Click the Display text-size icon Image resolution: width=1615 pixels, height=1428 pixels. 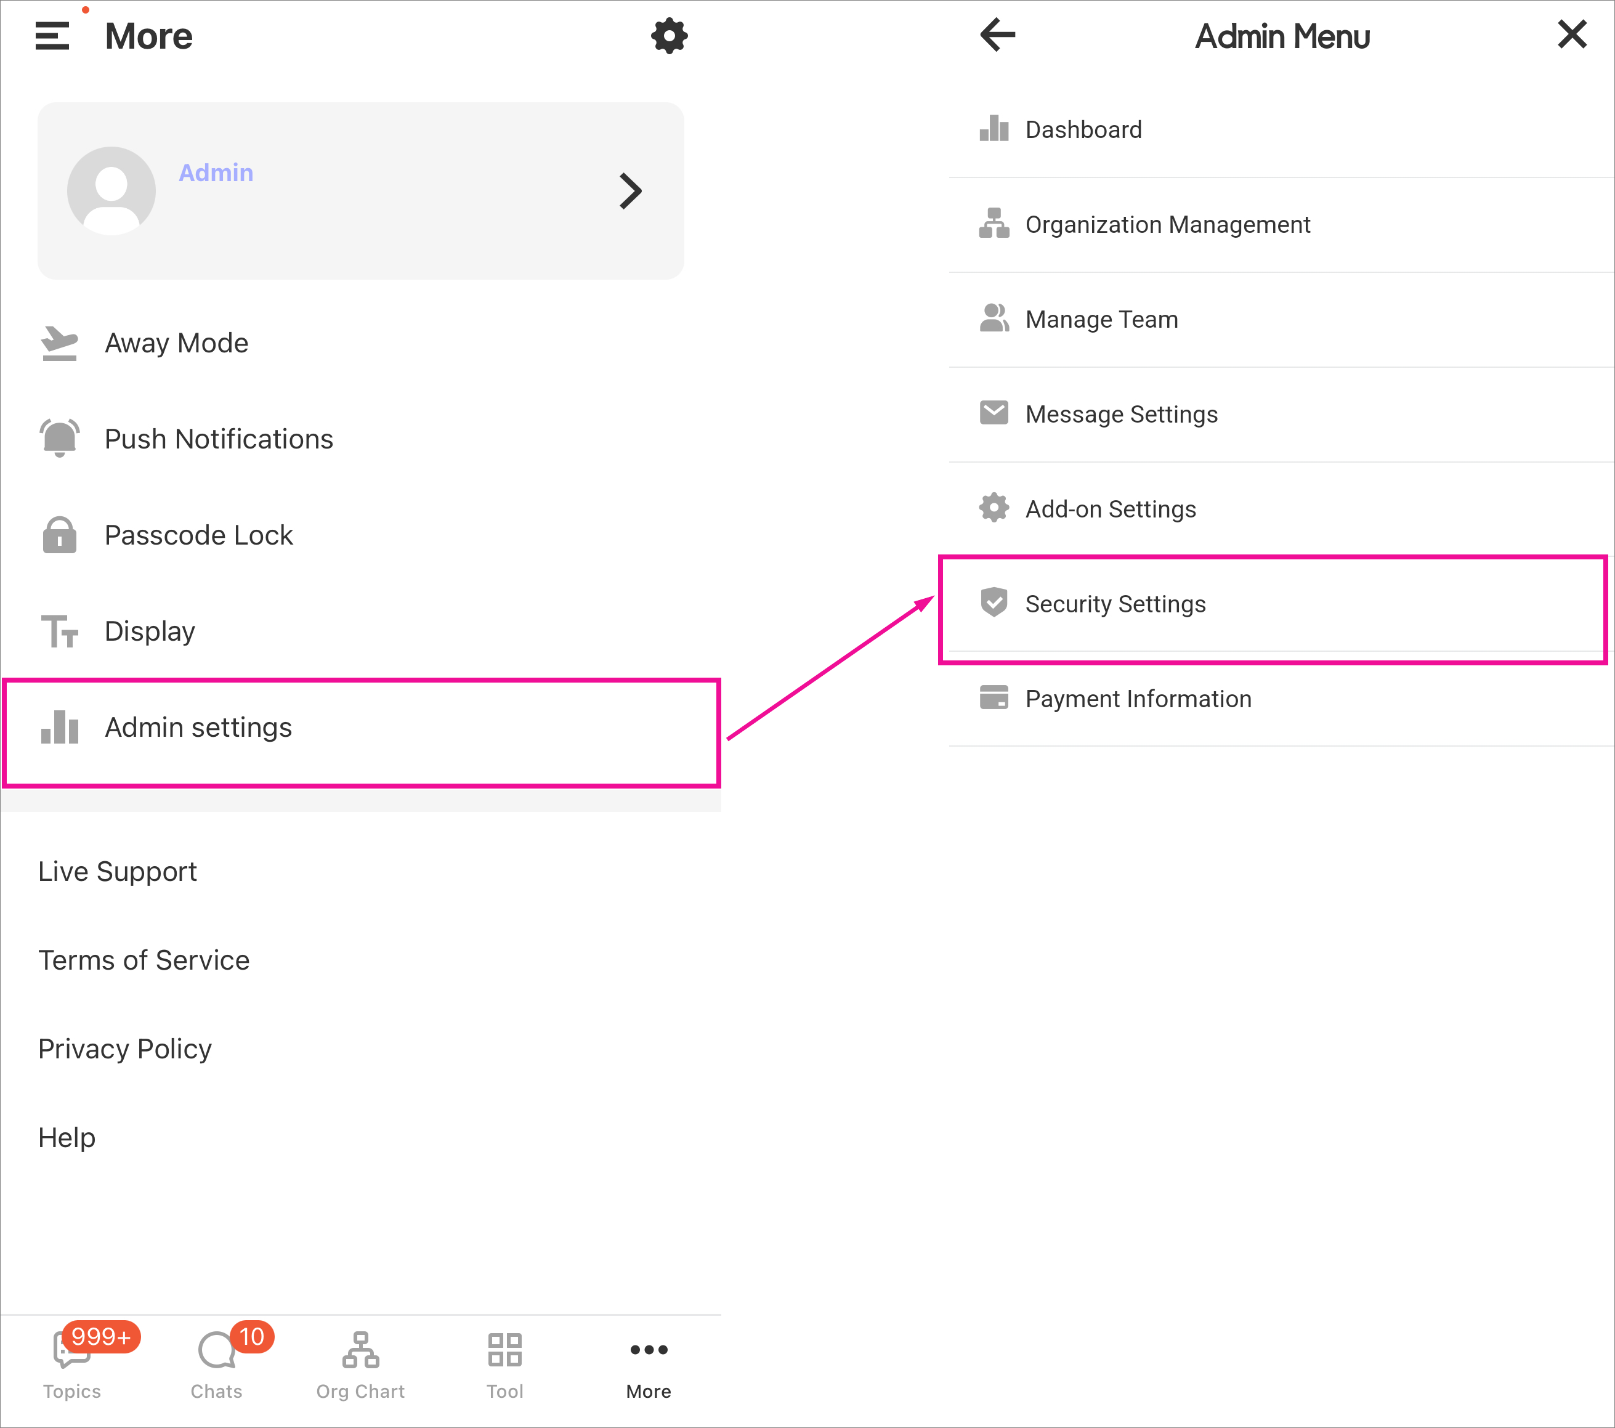tap(59, 631)
